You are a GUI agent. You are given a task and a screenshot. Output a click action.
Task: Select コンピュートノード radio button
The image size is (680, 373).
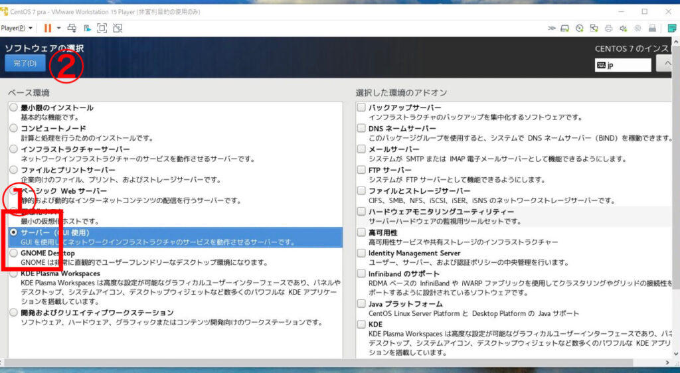[13, 128]
